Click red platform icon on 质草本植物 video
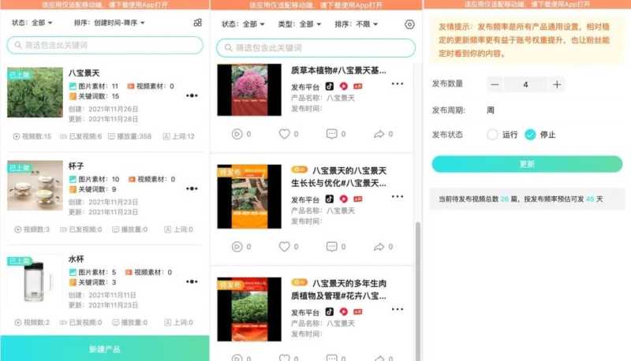The width and height of the screenshot is (631, 361). click(343, 86)
